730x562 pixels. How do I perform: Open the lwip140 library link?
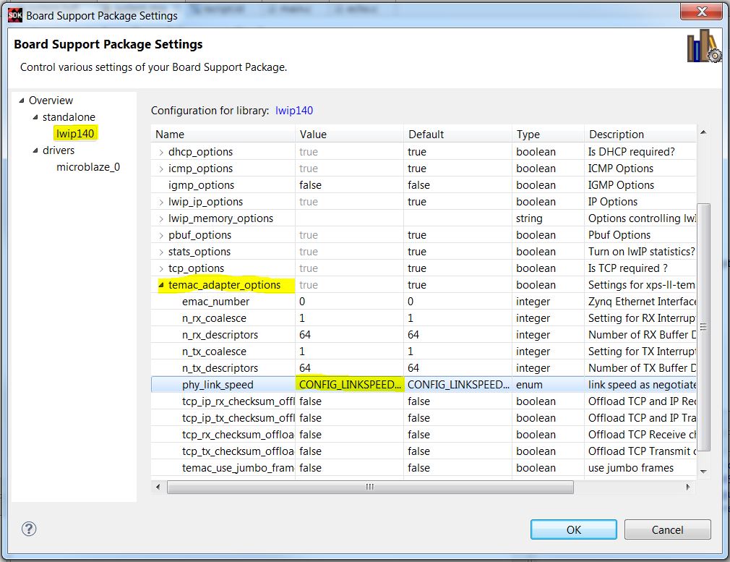point(294,111)
